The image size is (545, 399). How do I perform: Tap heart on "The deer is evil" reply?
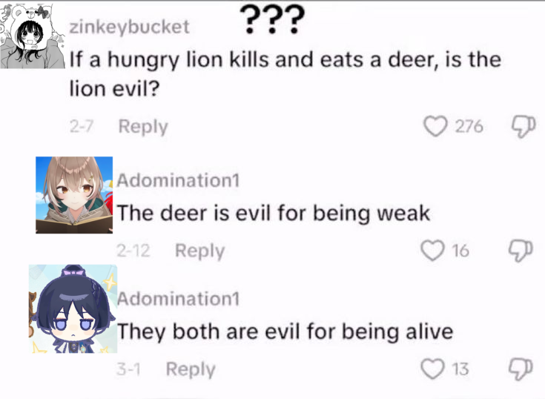click(433, 251)
